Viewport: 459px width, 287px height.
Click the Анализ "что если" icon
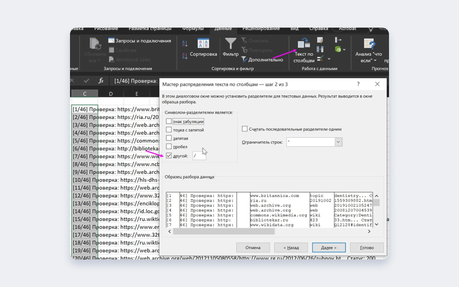coord(369,44)
